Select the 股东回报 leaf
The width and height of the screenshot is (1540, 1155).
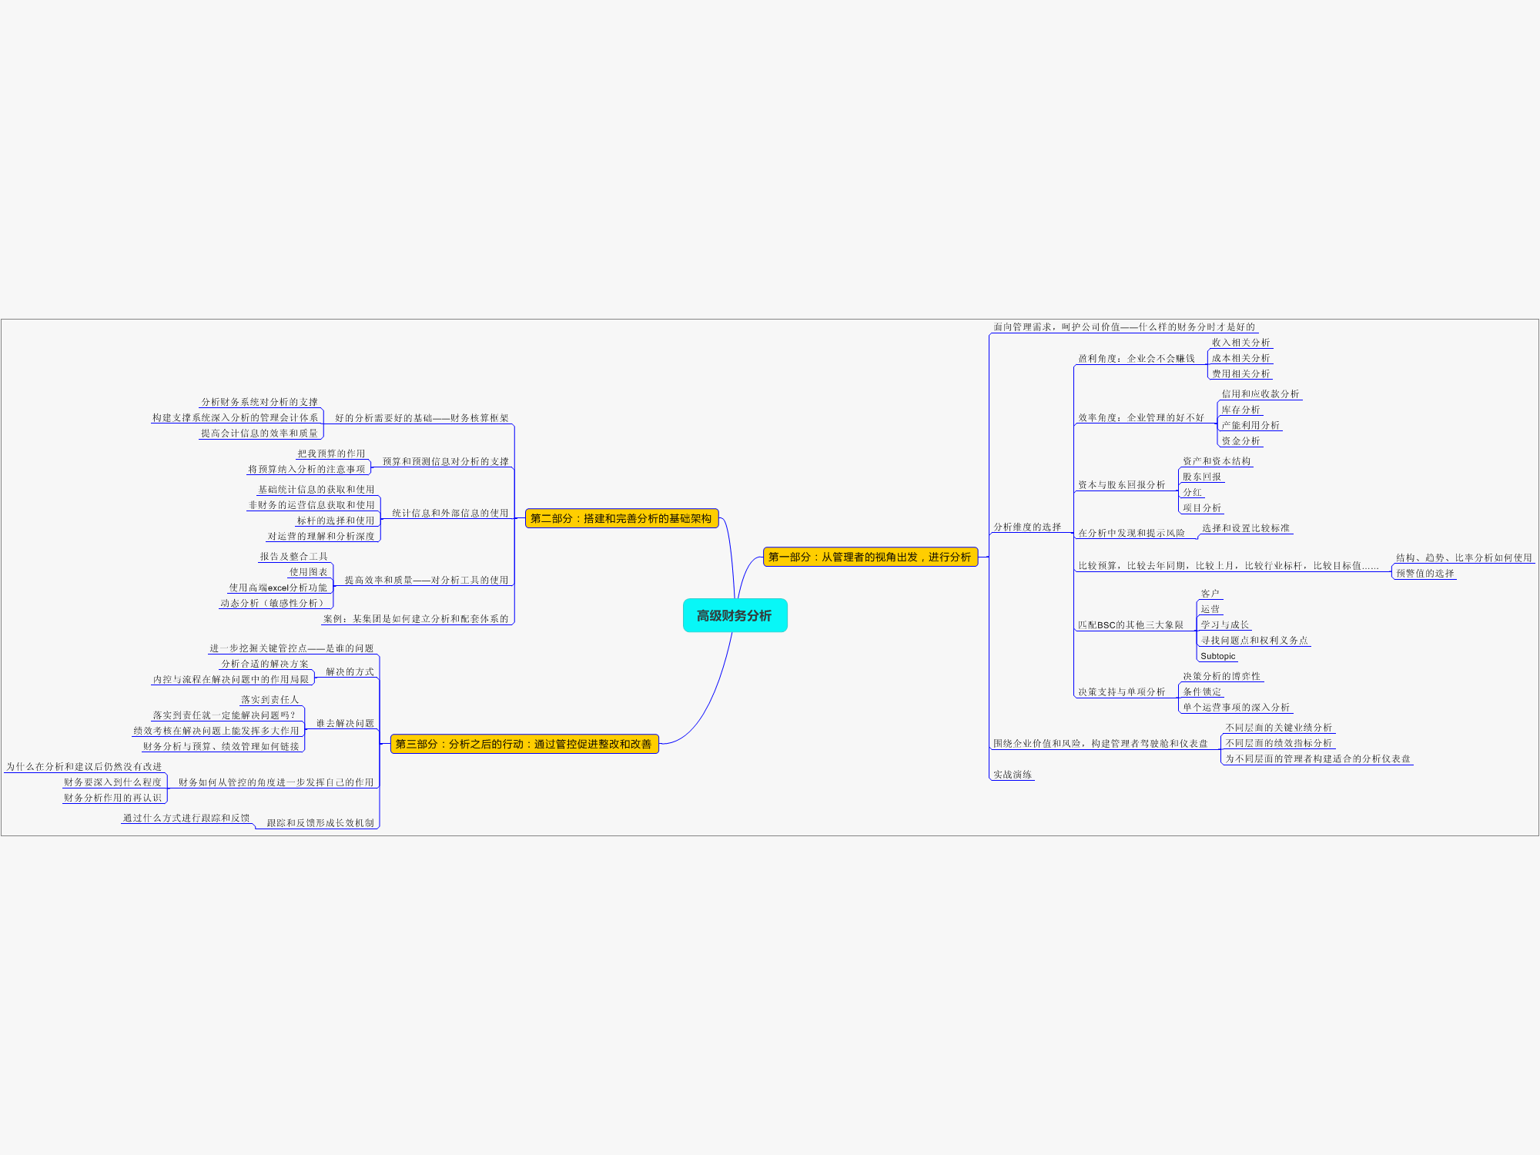(x=1202, y=477)
